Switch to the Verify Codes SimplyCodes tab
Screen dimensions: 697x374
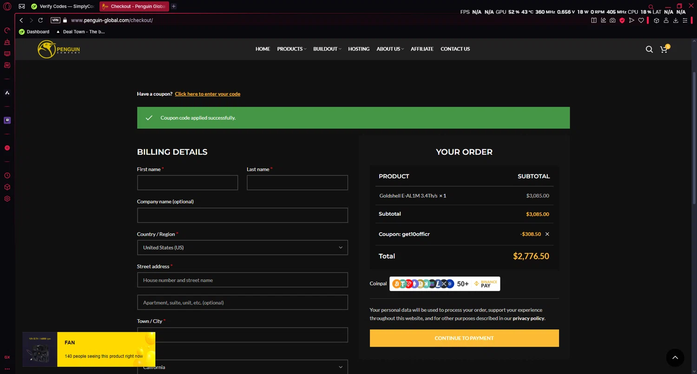[63, 6]
